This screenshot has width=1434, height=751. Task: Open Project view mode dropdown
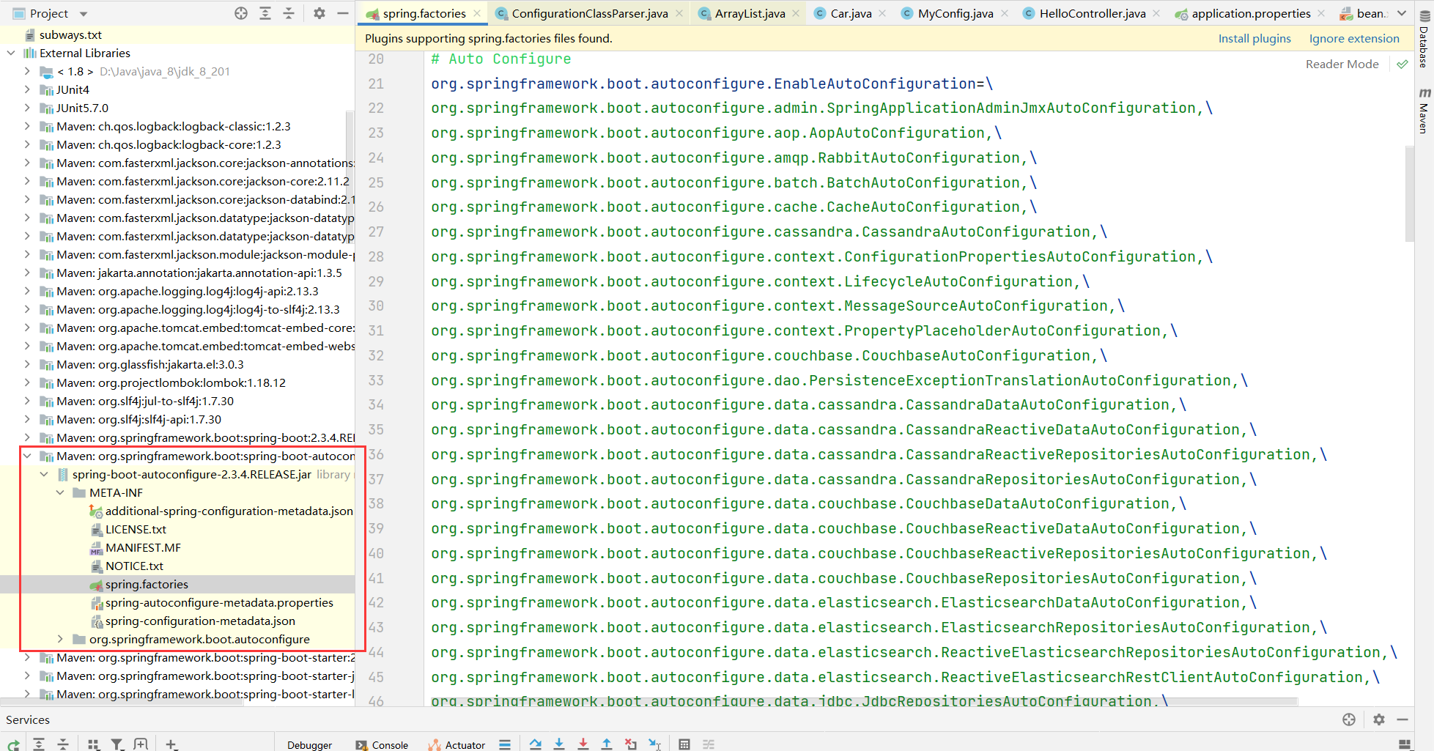(x=84, y=14)
